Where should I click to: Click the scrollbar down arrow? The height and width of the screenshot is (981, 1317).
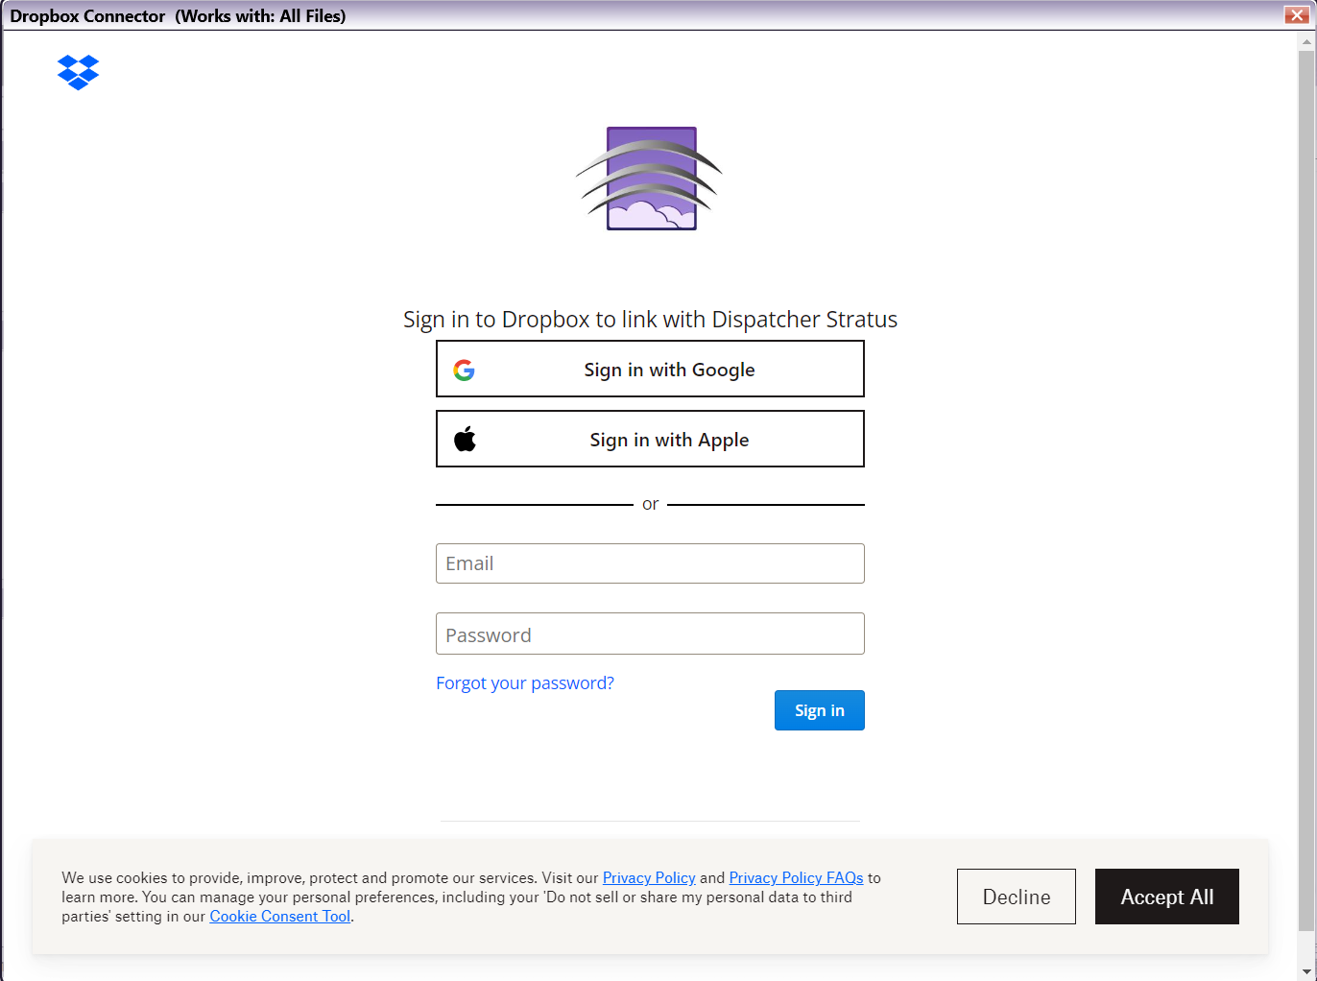pyautogui.click(x=1306, y=971)
